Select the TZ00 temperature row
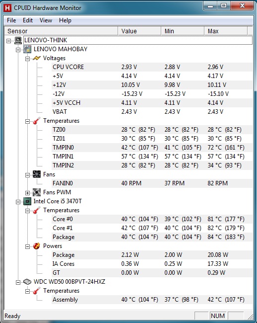 tap(152, 130)
